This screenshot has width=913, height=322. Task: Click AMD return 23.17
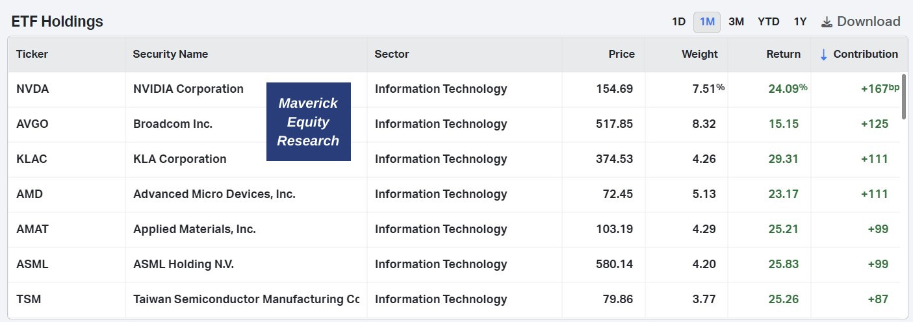point(784,194)
